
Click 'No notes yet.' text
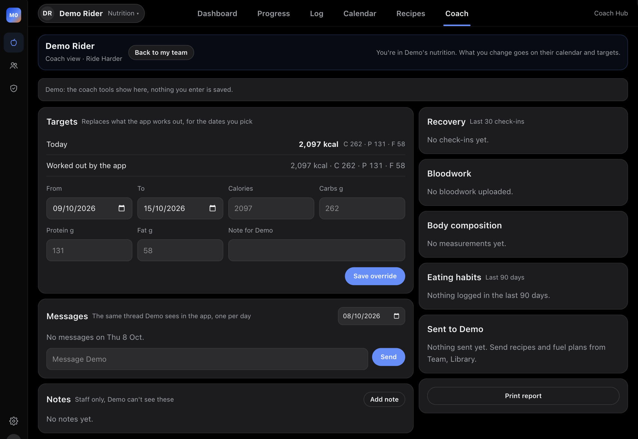(x=70, y=419)
